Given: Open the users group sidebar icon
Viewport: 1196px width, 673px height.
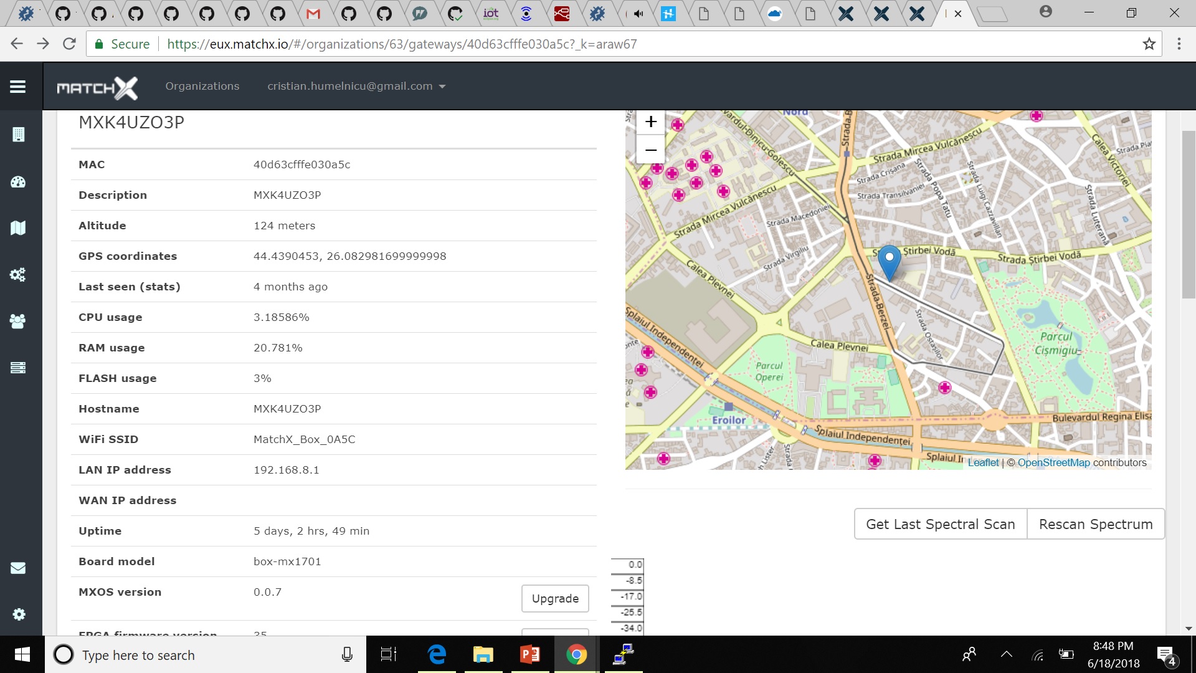Looking at the screenshot, I should (18, 322).
